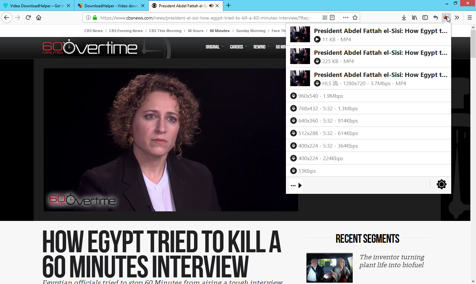Click the thumbnail of the 225 KB entry

pyautogui.click(x=300, y=56)
